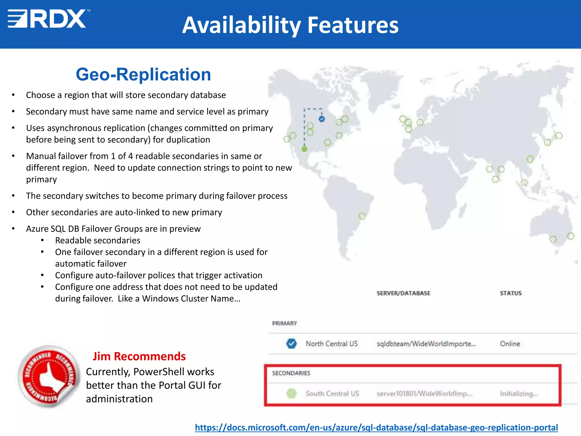Click "Other secondaries are auto-linked to new primary"
581x436 pixels.
[x=124, y=212]
